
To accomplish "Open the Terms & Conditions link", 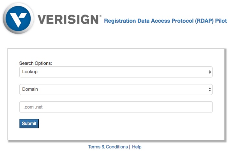I will 108,147.
